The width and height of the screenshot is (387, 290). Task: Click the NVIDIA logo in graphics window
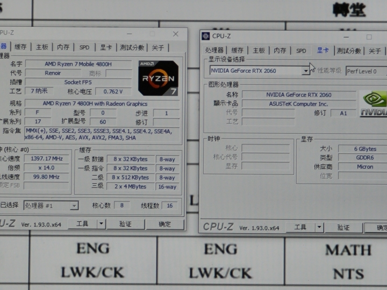pos(374,104)
